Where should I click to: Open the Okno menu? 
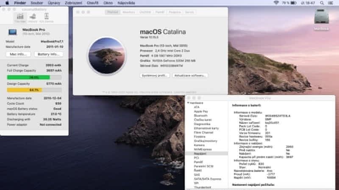tap(108, 3)
